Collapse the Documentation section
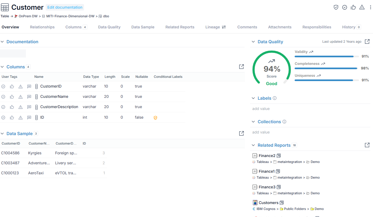The width and height of the screenshot is (373, 217). click(2, 42)
